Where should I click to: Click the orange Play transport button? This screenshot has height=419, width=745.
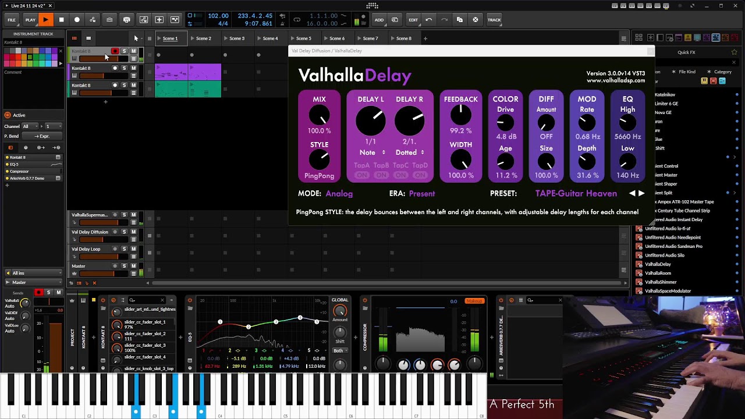pos(45,20)
